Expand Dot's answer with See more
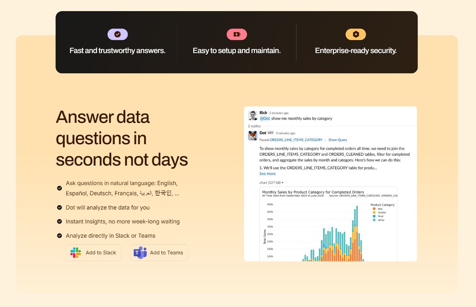The image size is (476, 307). 267,174
